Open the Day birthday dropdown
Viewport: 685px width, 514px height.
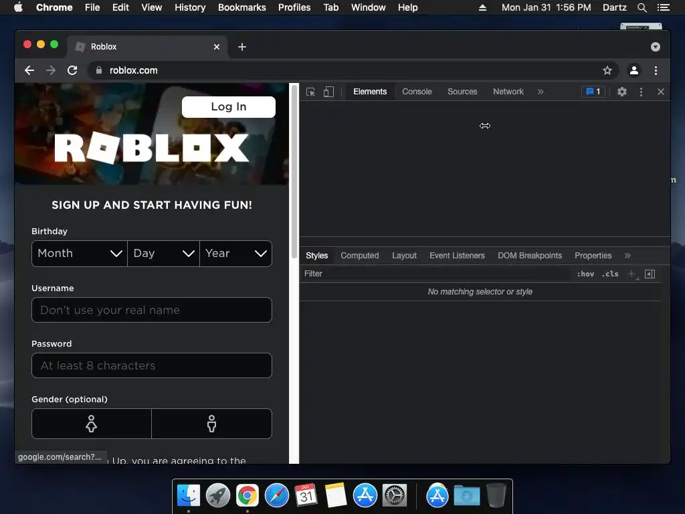pyautogui.click(x=163, y=254)
